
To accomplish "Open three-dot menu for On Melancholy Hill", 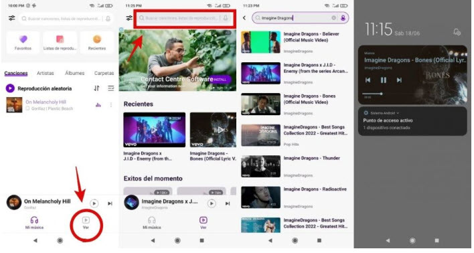I will click(111, 105).
